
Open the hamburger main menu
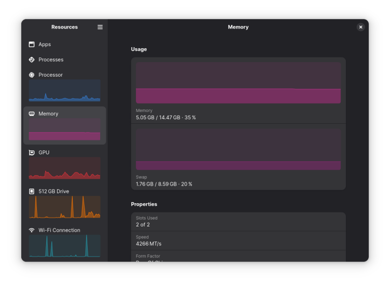100,27
